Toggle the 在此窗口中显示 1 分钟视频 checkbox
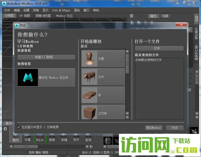 point(19,127)
